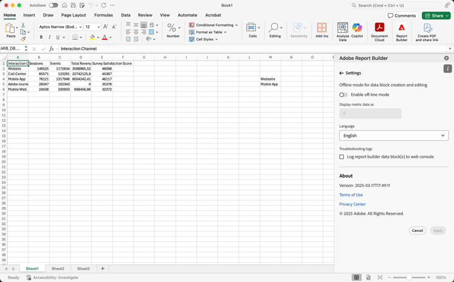
Task: Click cell with value 146525
Action: point(39,68)
